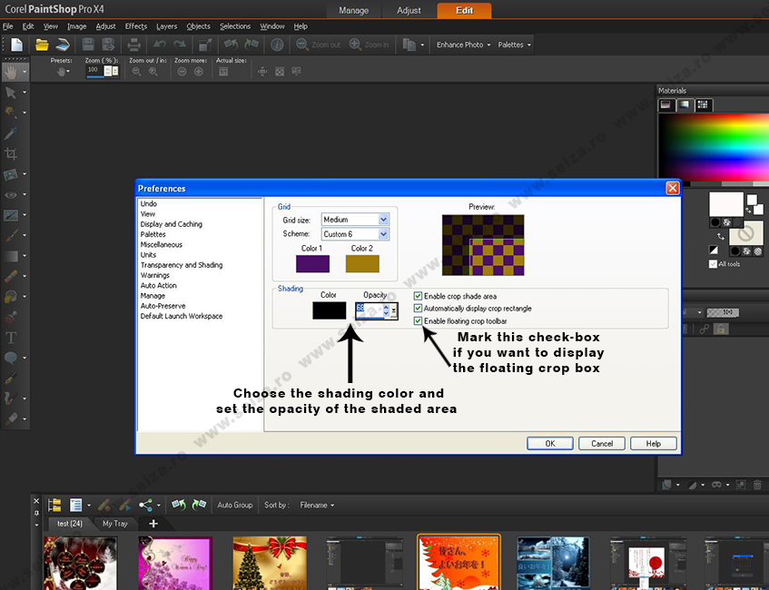The image size is (769, 590).
Task: Click the gold Color 2 swatch
Action: tap(362, 264)
